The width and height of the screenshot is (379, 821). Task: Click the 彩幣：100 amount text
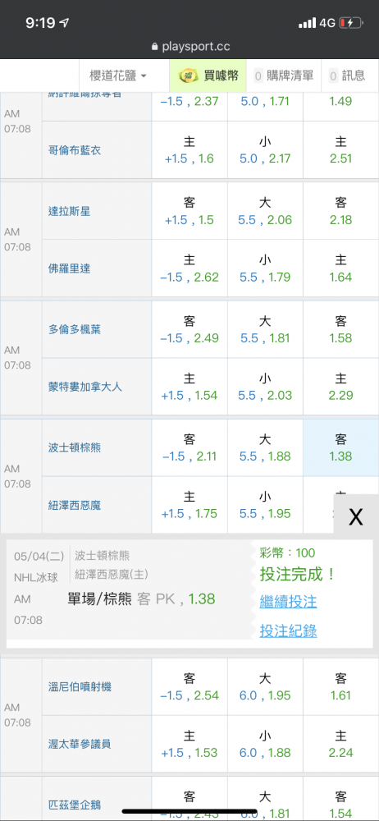click(x=287, y=553)
